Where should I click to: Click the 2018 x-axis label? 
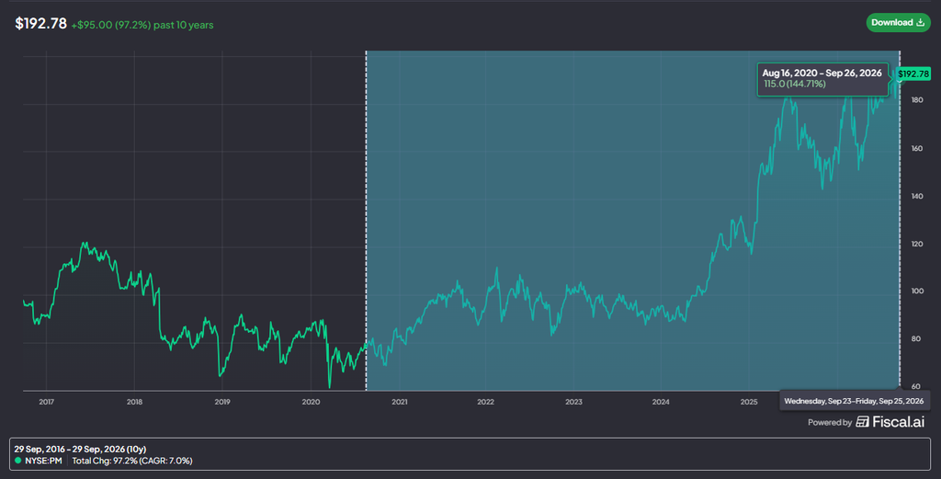pyautogui.click(x=134, y=402)
